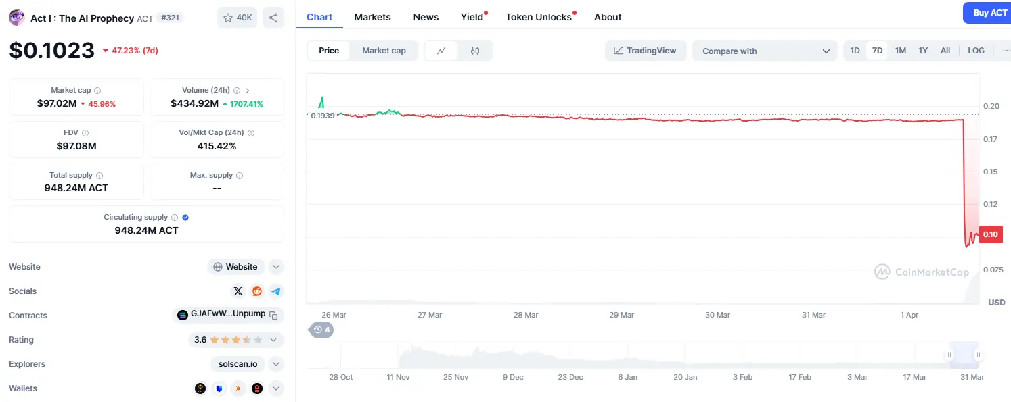Click the ACT token logo avatar

(17, 18)
